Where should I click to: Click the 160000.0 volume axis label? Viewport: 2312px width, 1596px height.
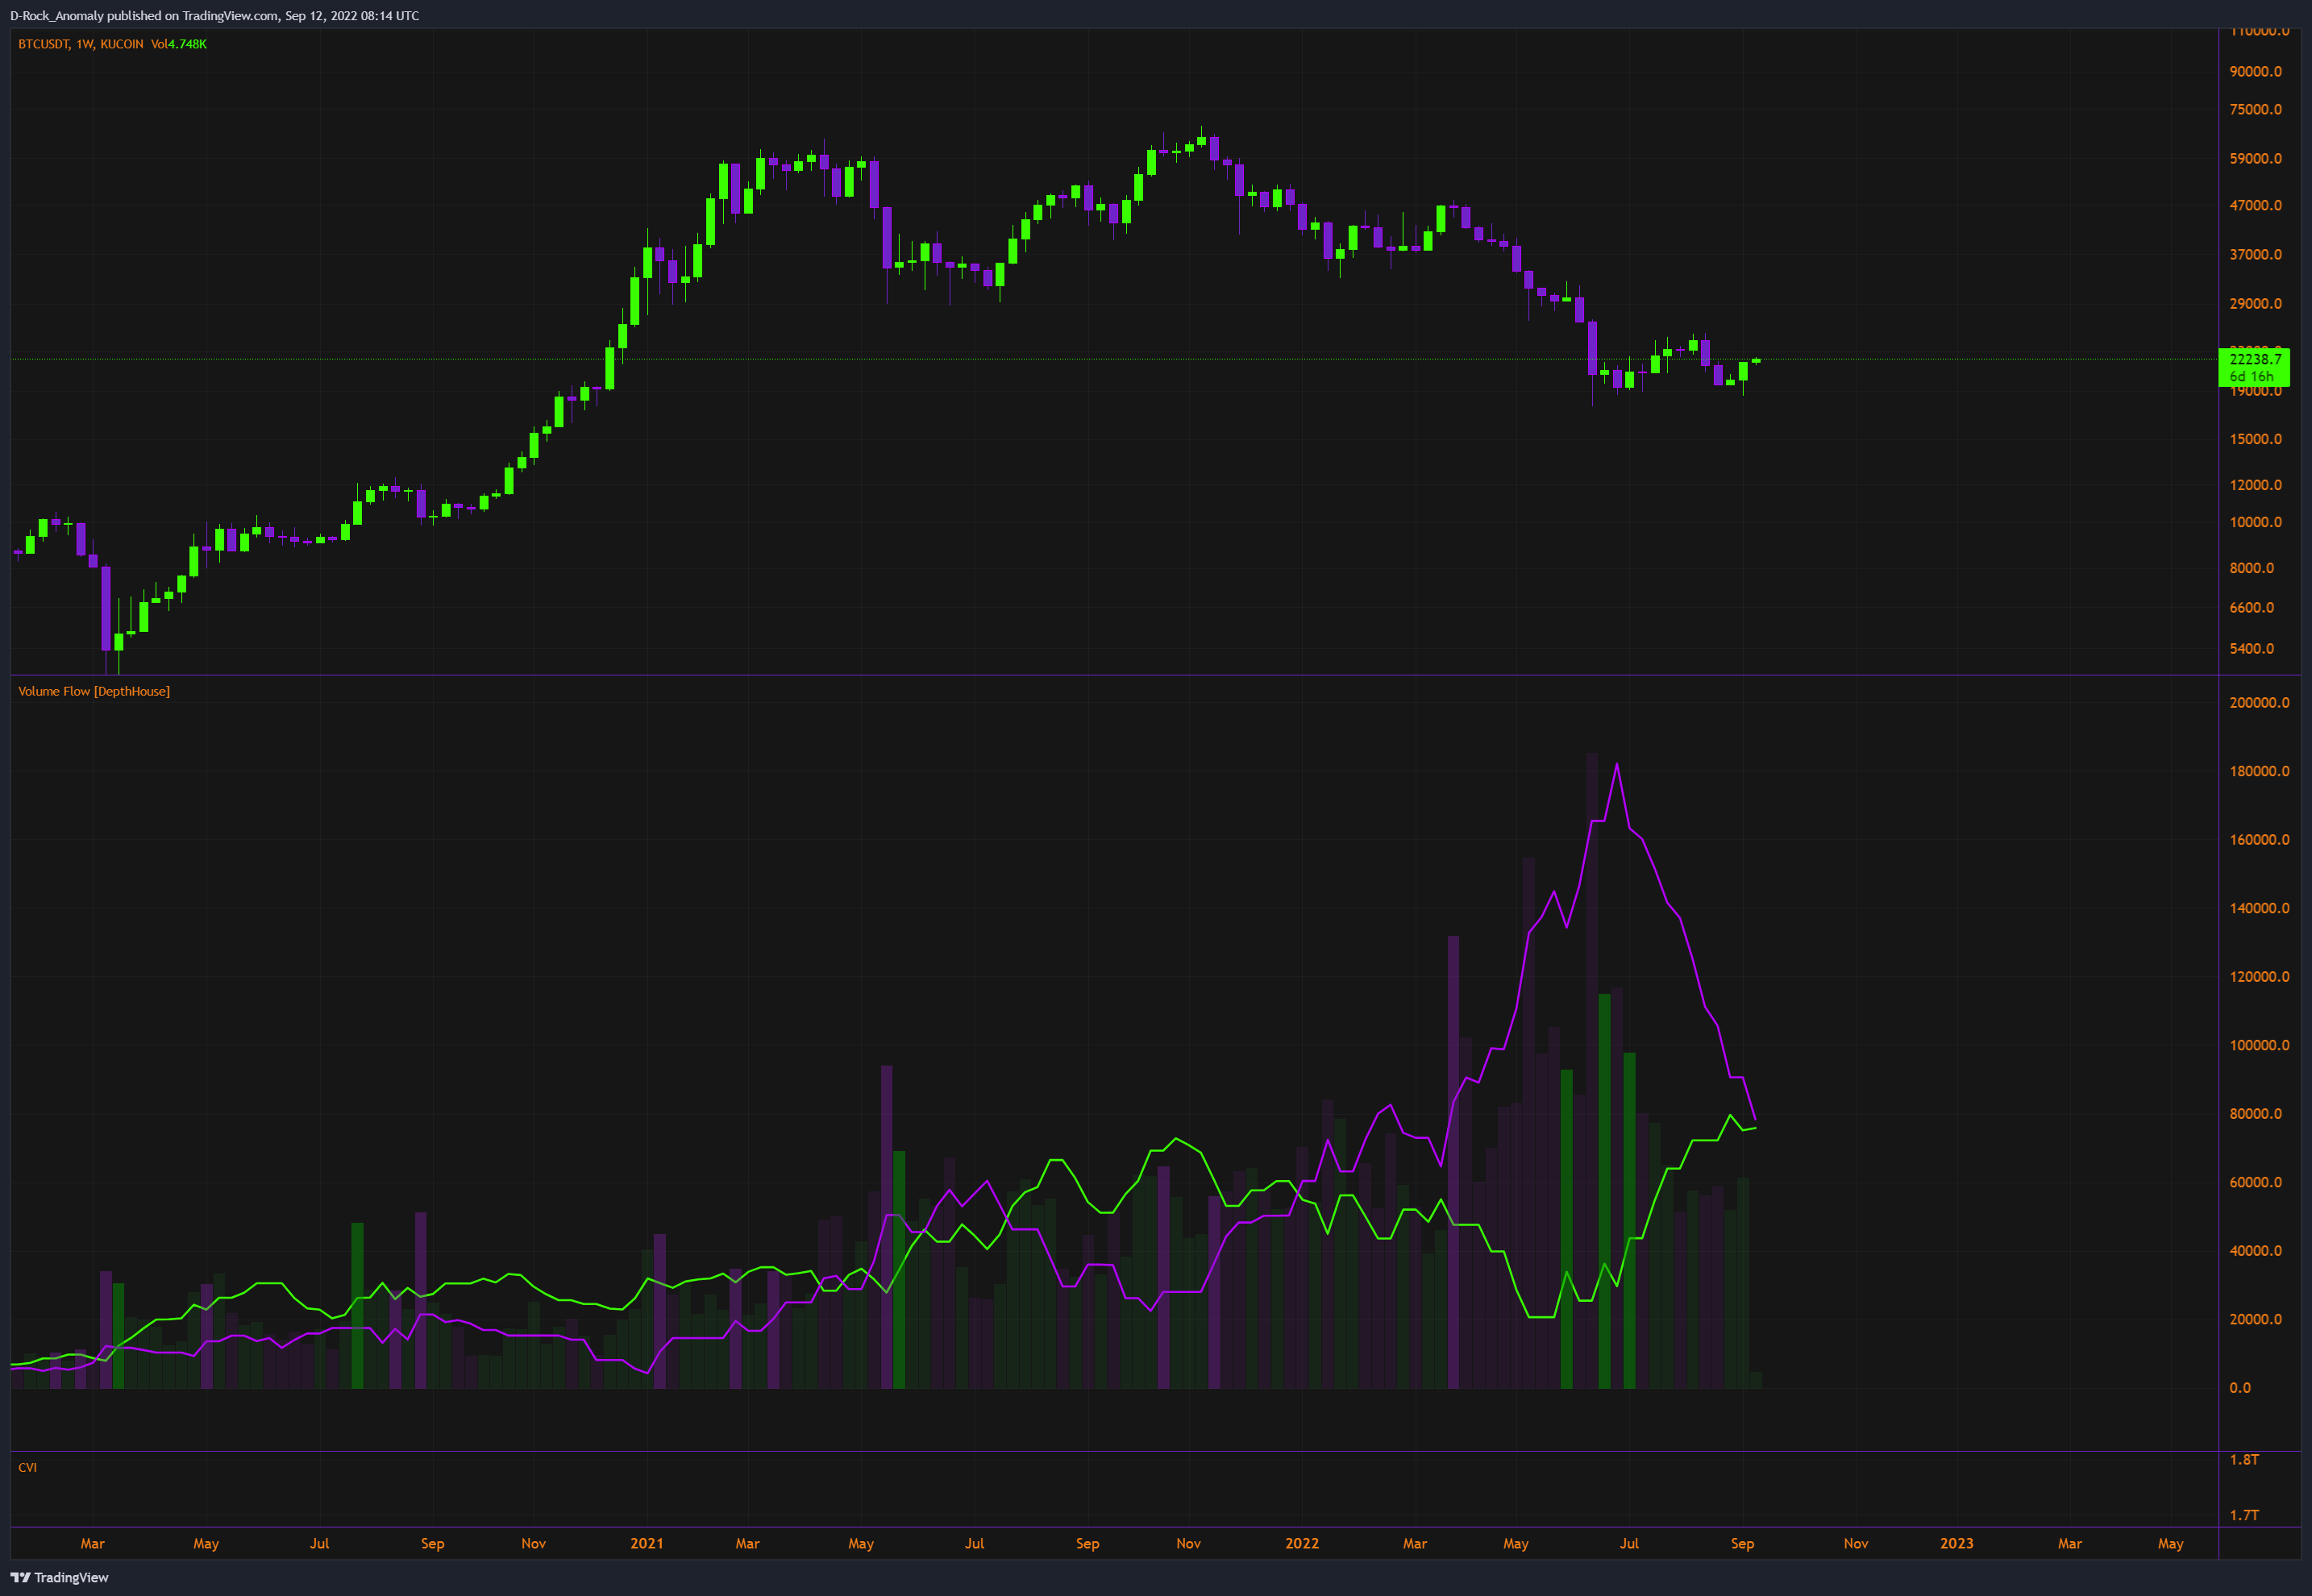click(2260, 839)
